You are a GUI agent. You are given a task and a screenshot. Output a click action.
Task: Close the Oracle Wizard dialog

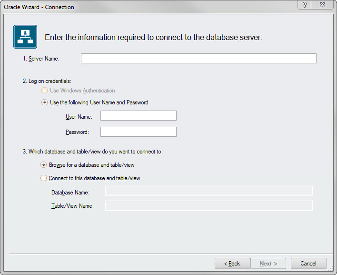click(x=322, y=5)
